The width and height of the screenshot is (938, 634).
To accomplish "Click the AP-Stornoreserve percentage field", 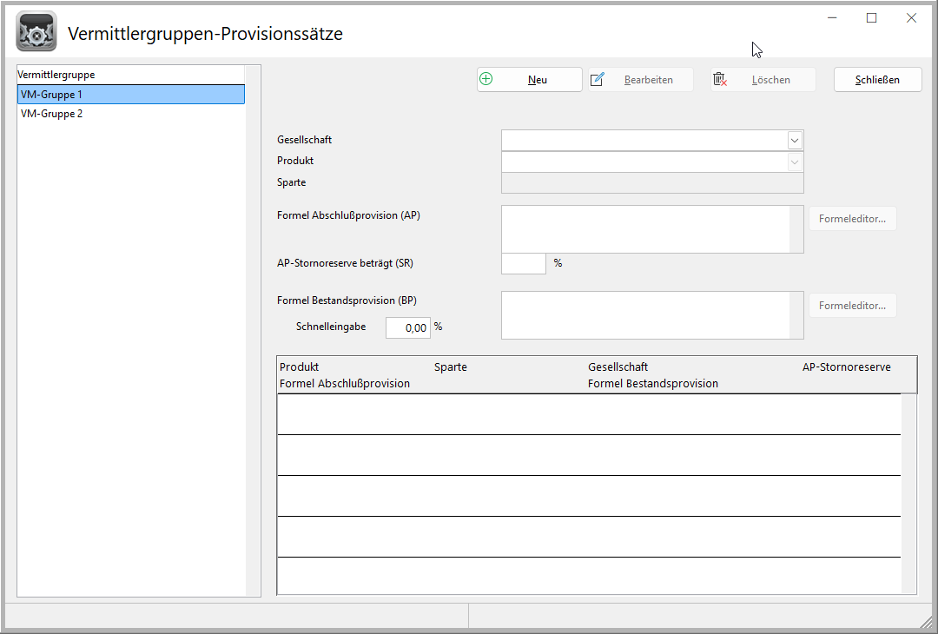I will (x=524, y=263).
